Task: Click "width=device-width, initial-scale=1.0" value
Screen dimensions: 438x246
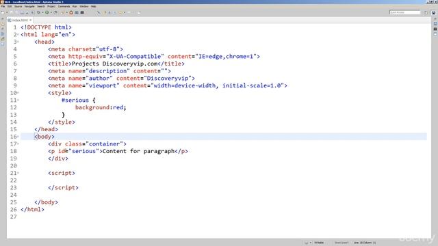Action: coord(217,85)
